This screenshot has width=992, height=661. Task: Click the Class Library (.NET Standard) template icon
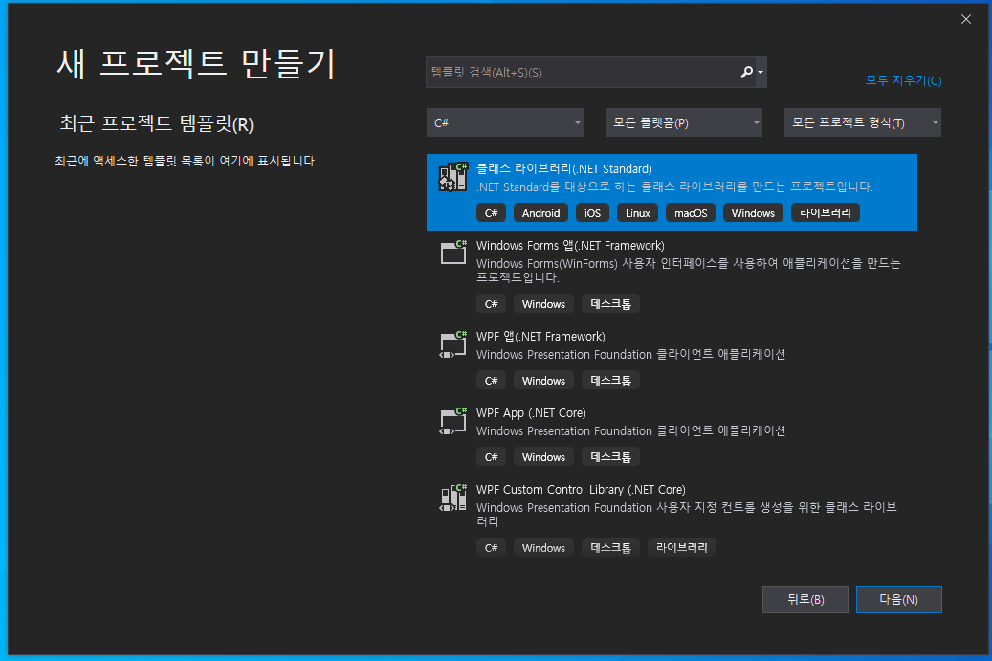[453, 176]
